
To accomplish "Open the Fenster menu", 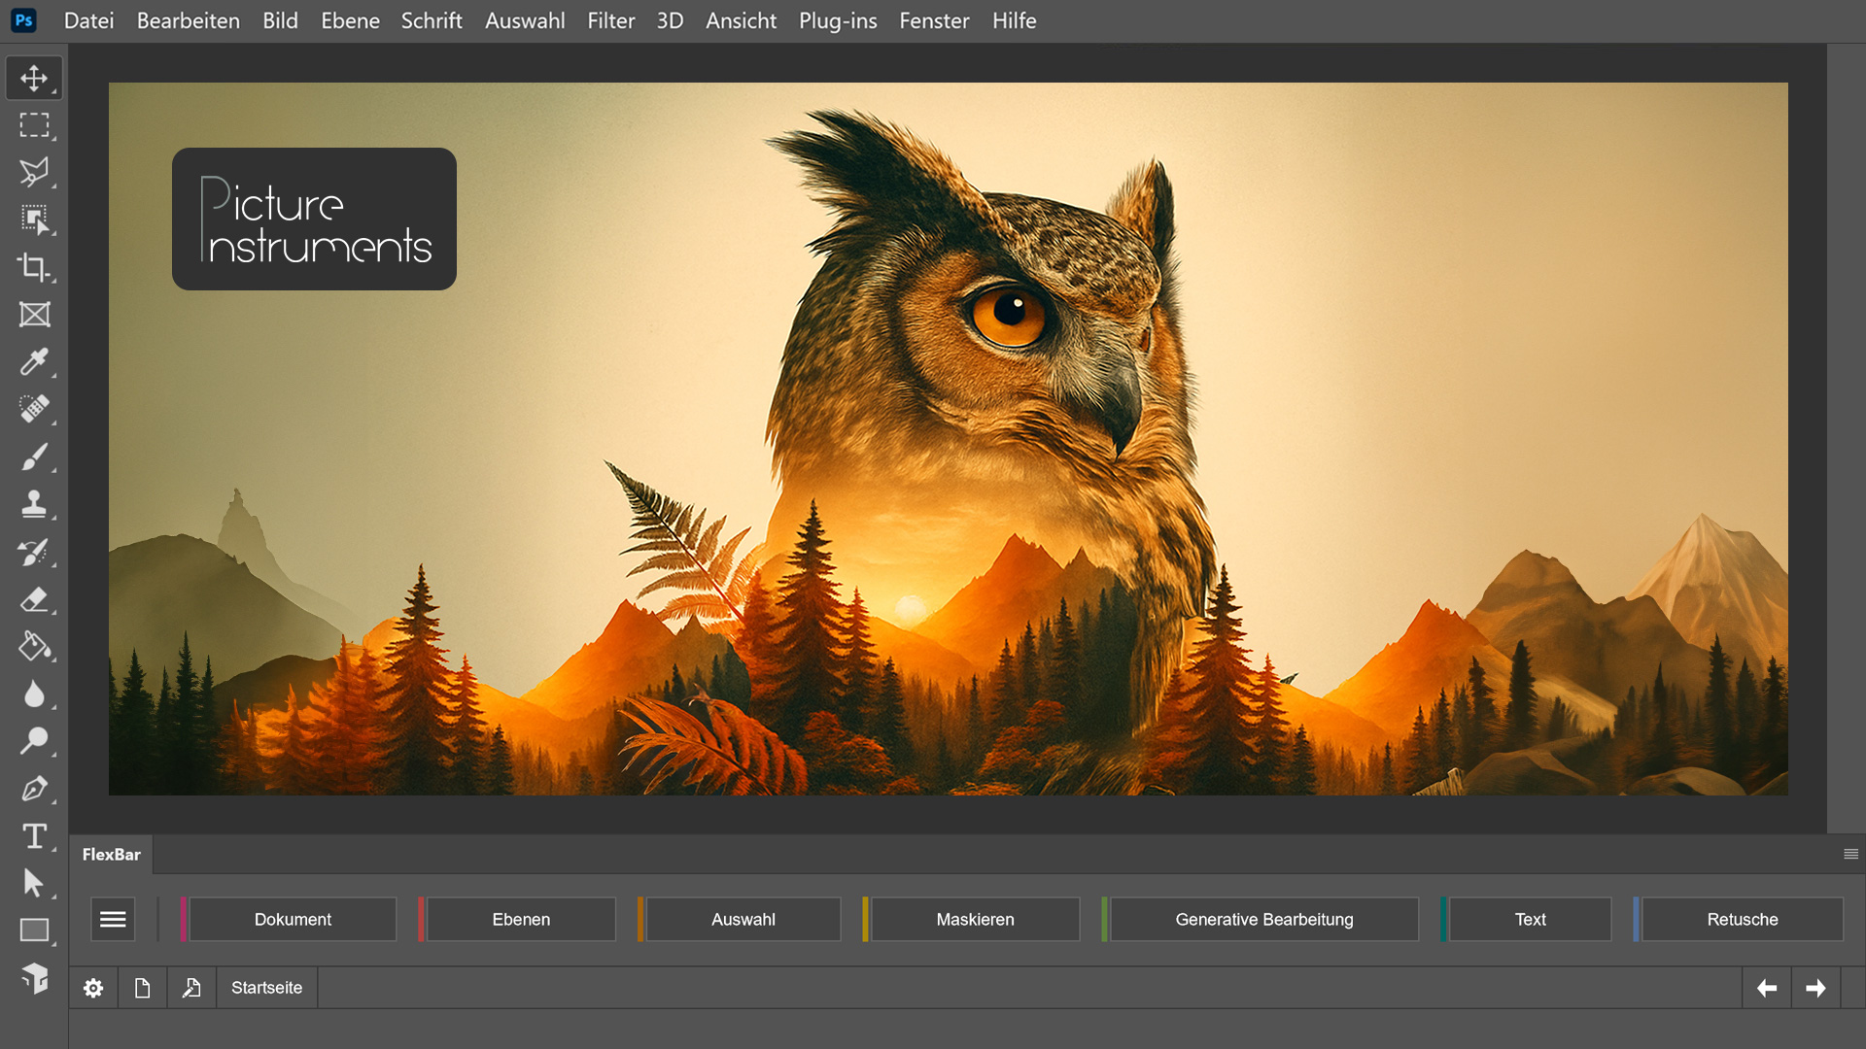I will [934, 20].
